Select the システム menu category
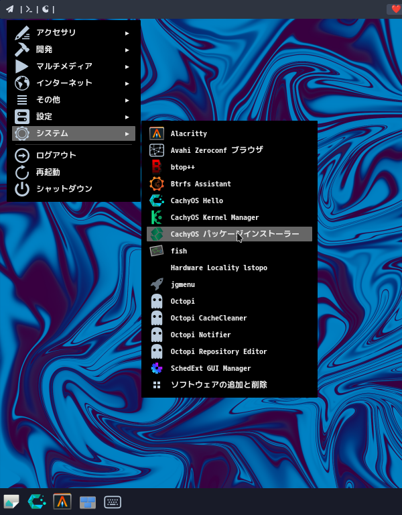 click(74, 133)
